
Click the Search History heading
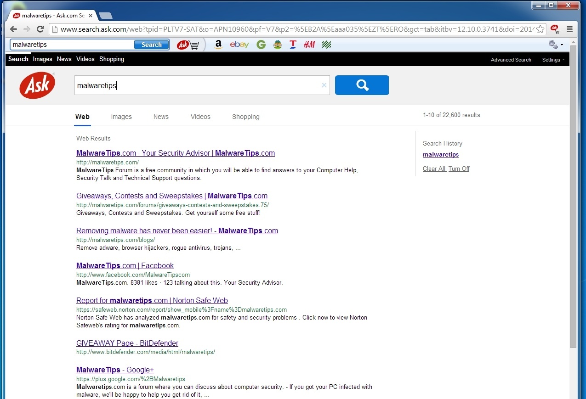tap(443, 143)
